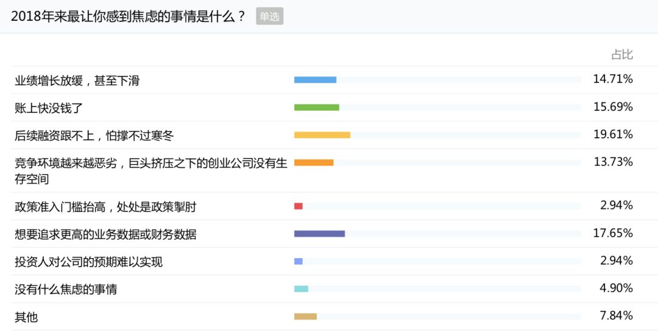This screenshot has height=333, width=658.
Task: Select option 想要追求更高的业务数据或财务数据
Action: click(x=105, y=234)
